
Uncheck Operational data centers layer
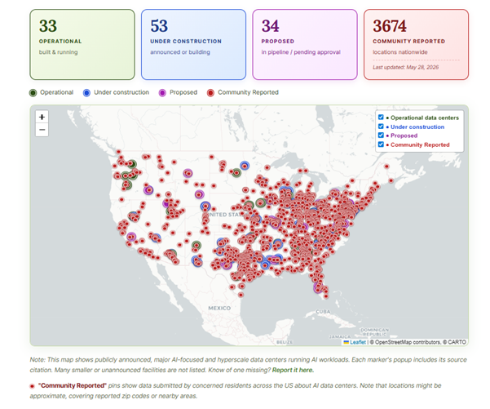click(381, 118)
